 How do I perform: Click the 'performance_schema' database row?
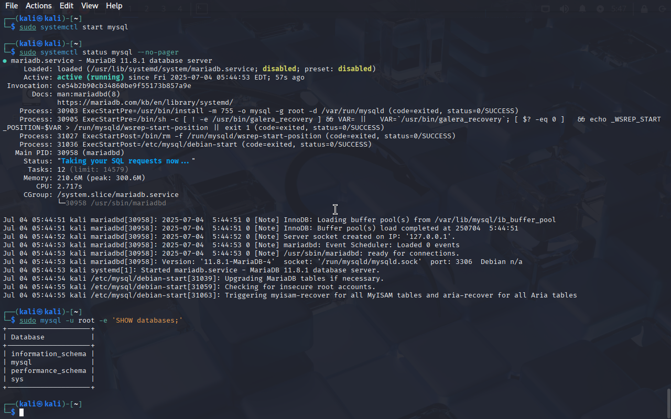click(x=49, y=371)
